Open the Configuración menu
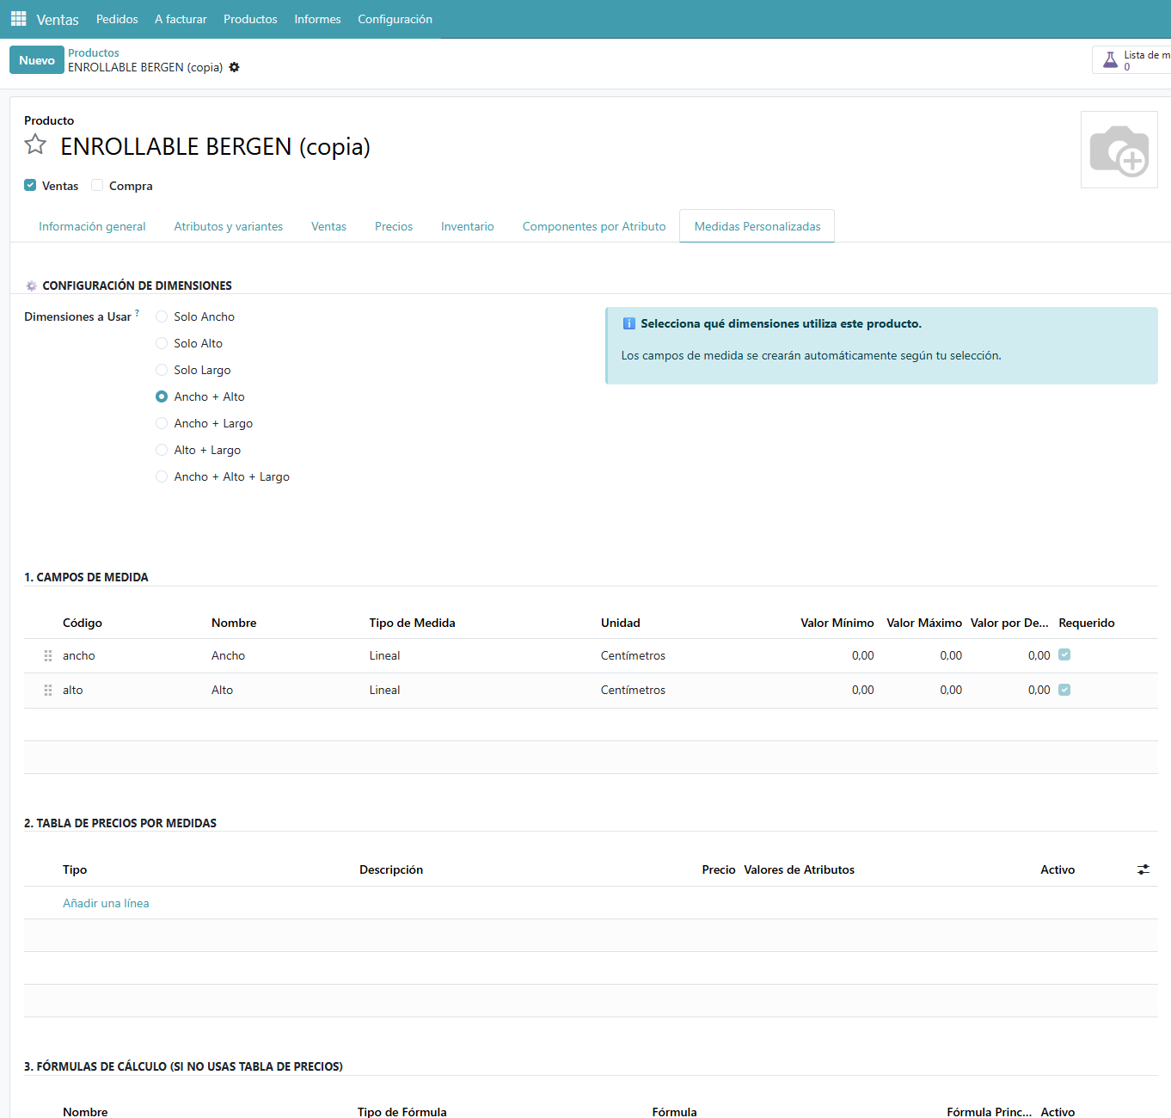Screen dimensions: 1171x1118 pos(395,19)
